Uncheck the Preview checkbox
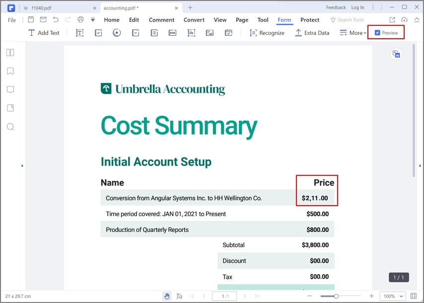Image resolution: width=424 pixels, height=303 pixels. [377, 33]
